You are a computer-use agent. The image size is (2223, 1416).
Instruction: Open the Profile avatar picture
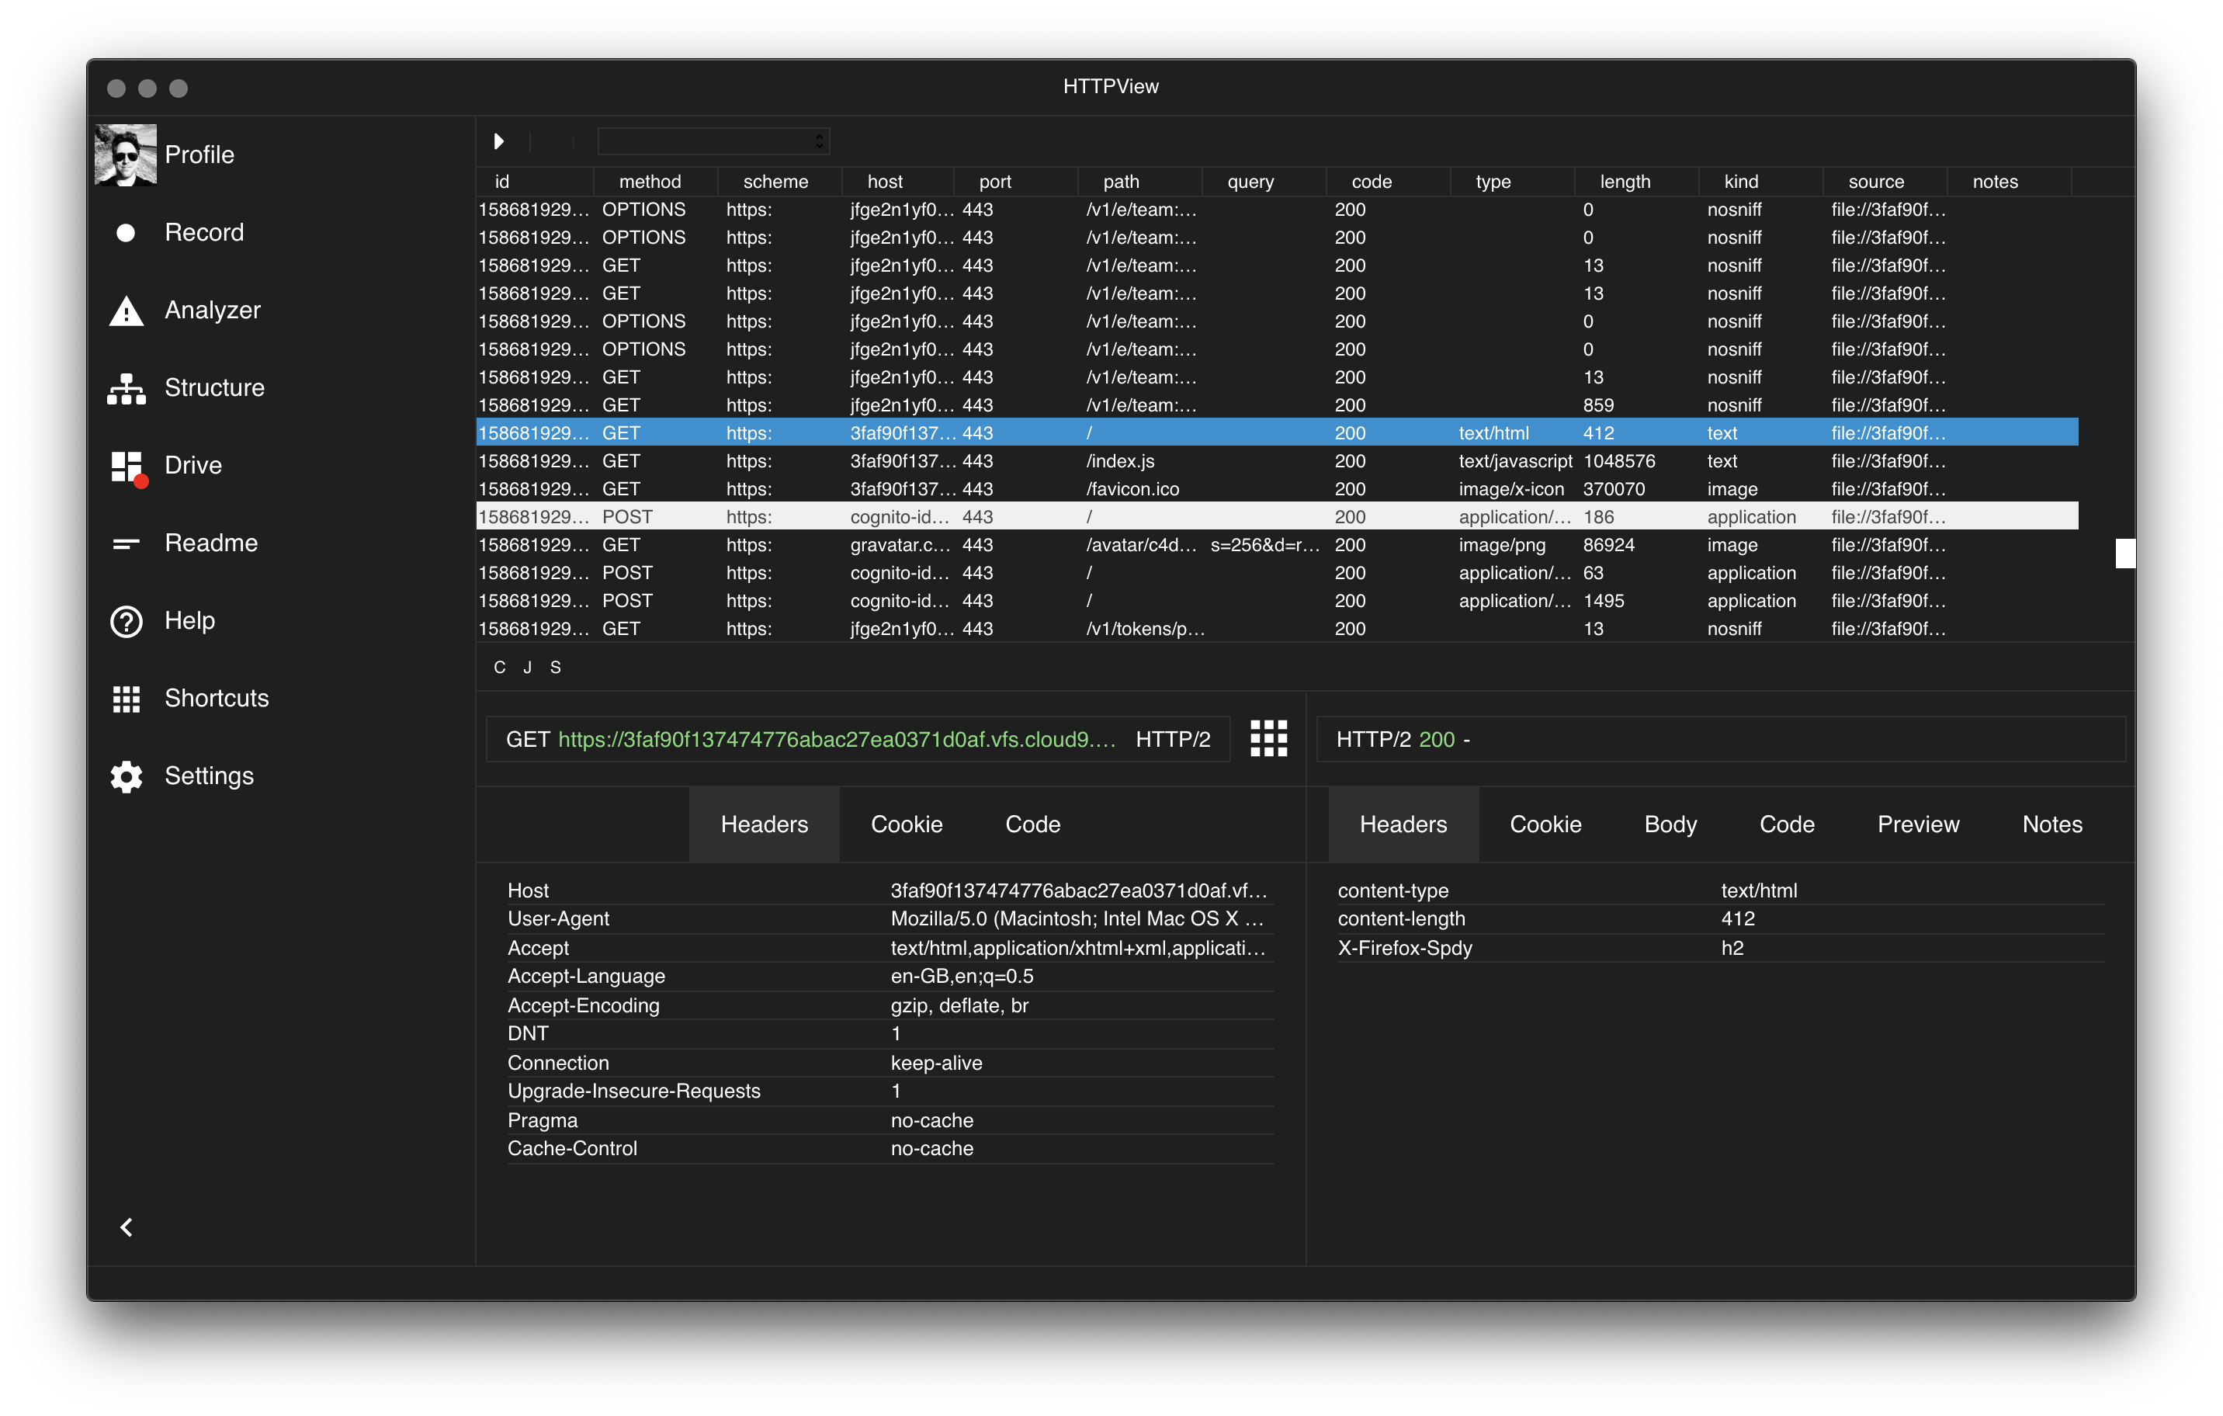point(126,155)
